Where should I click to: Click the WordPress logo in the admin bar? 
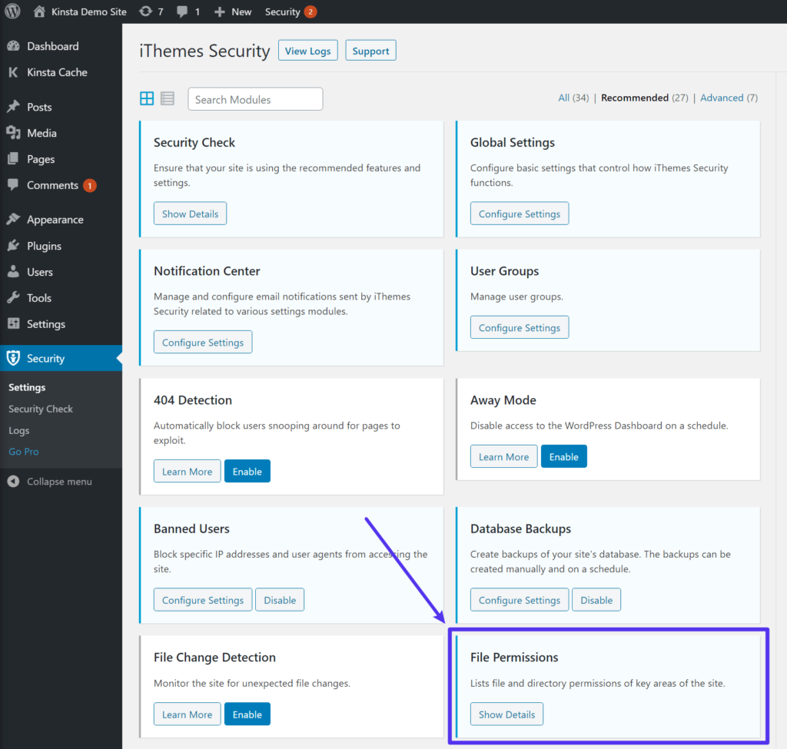(12, 12)
